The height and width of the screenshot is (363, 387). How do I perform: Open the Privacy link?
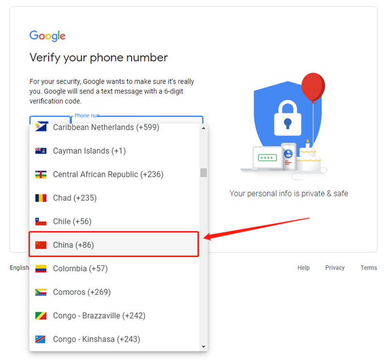coord(335,268)
